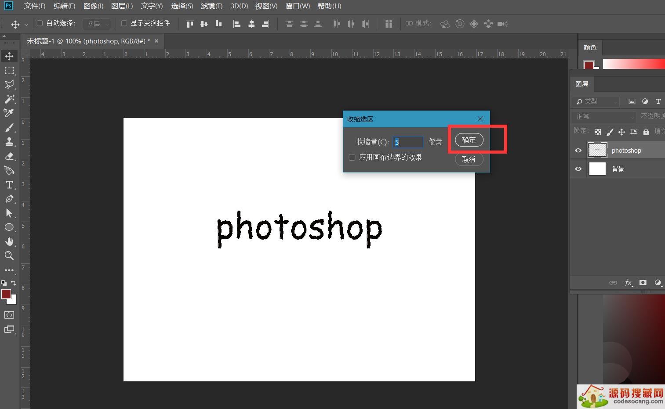Select the Move tool
665x409 pixels.
[9, 56]
